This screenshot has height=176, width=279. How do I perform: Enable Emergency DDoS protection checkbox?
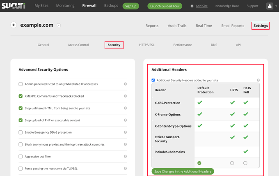(x=21, y=132)
